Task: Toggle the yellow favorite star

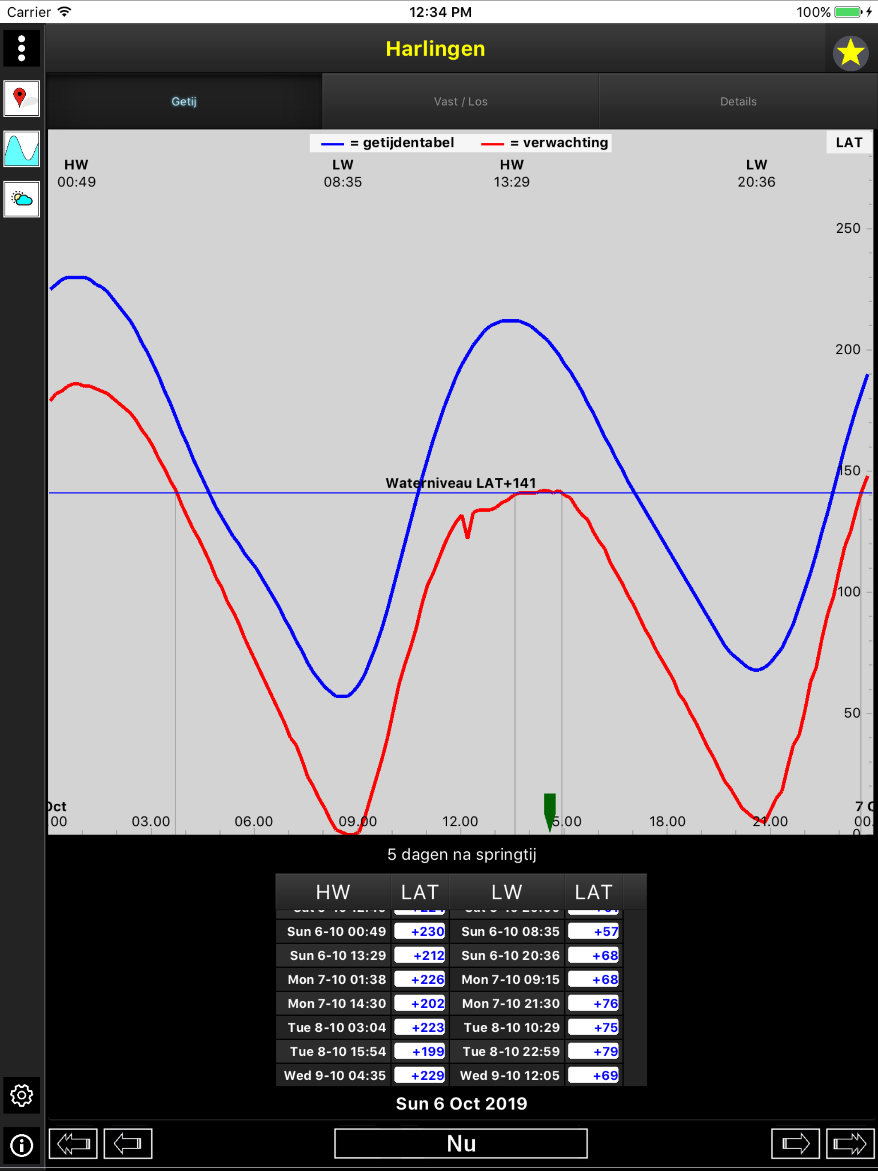Action: pos(851,54)
